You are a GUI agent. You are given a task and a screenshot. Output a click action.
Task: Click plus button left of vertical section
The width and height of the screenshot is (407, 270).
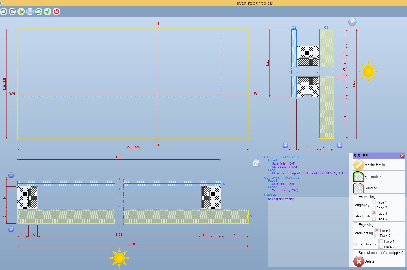click(x=285, y=146)
